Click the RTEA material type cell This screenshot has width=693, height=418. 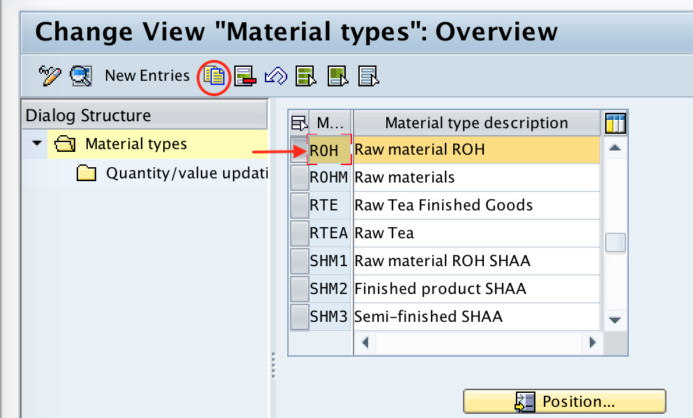[x=330, y=233]
